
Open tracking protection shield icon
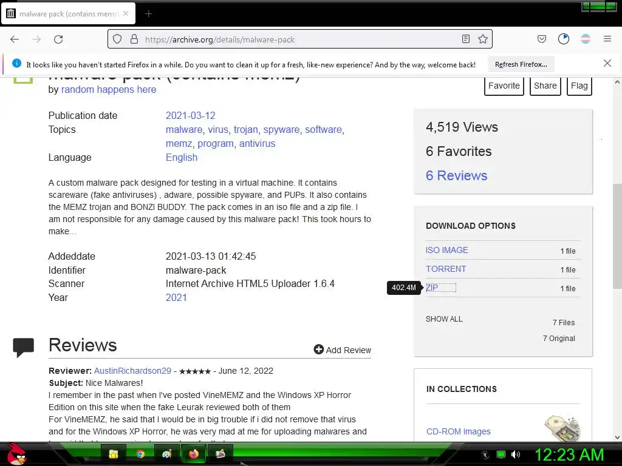coord(117,39)
